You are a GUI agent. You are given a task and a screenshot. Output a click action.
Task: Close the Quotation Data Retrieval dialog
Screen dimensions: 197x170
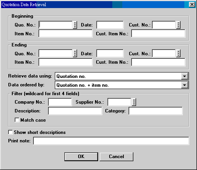[x=192, y=5]
